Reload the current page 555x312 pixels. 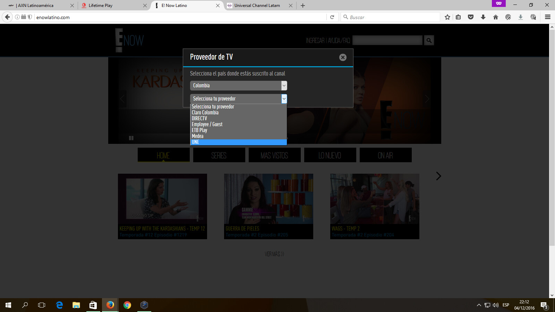point(332,17)
